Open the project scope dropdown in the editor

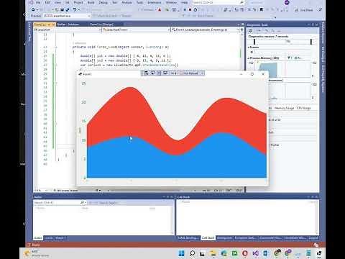point(68,29)
